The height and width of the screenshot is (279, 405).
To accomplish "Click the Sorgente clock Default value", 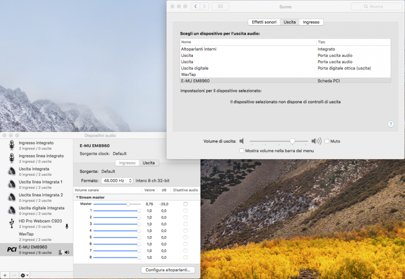I will coord(119,153).
